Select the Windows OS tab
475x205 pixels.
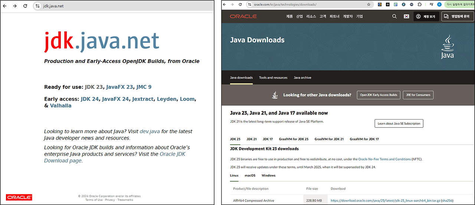[x=268, y=175]
